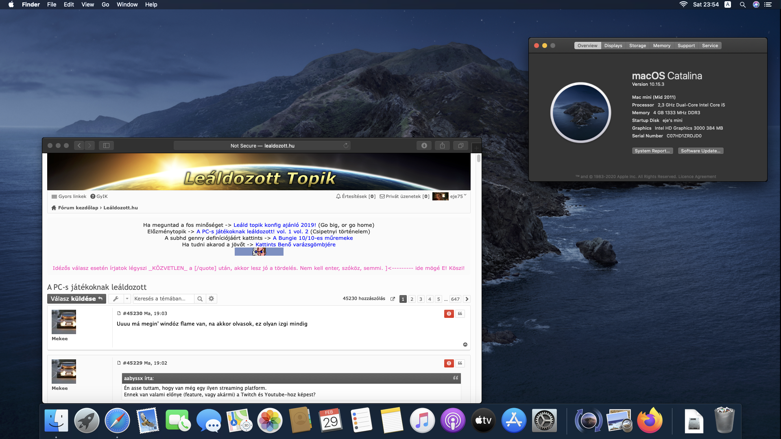
Task: Open Privát üzenetek inbox link
Action: coord(404,196)
